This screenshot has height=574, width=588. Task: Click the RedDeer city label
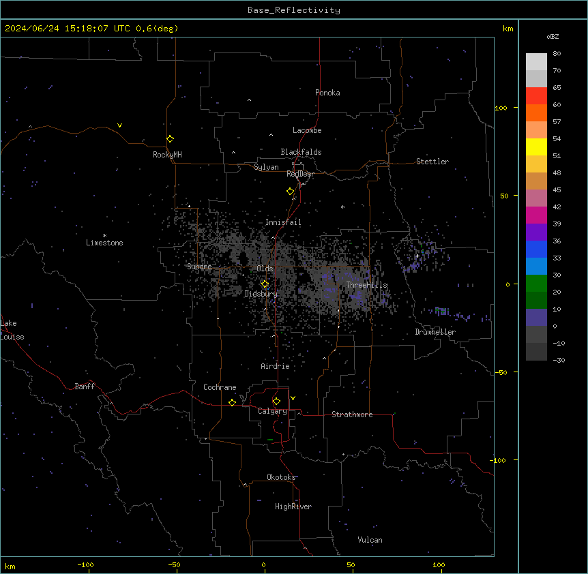300,174
